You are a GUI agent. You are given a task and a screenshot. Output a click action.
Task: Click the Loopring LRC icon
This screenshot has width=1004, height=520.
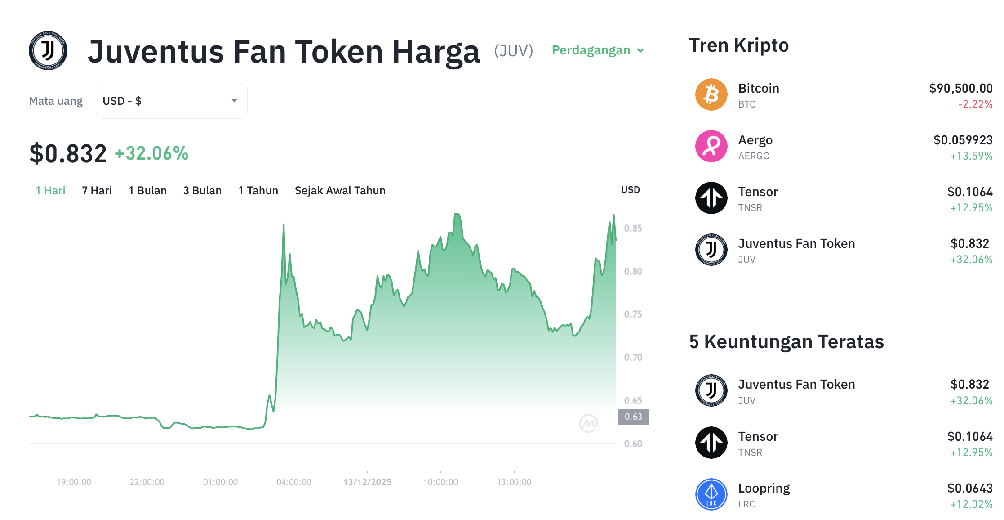pyautogui.click(x=711, y=494)
